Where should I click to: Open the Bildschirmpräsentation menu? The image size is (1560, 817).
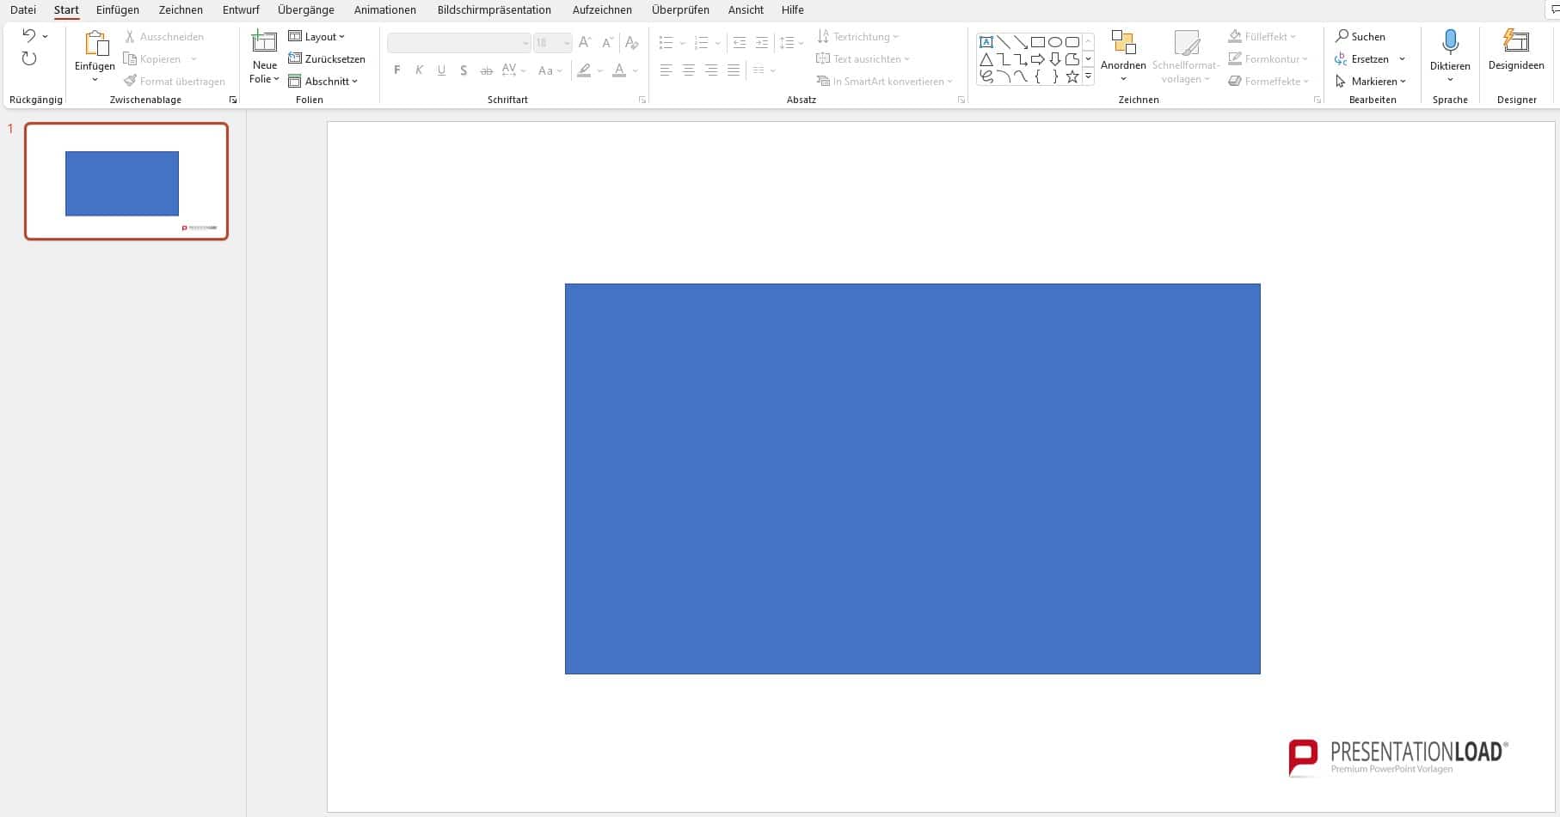494,9
